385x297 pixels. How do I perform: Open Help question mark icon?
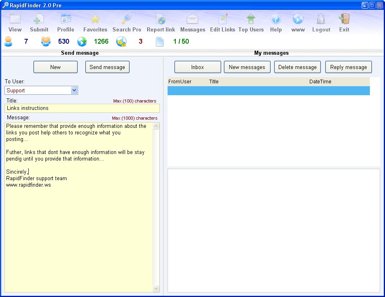coord(276,19)
